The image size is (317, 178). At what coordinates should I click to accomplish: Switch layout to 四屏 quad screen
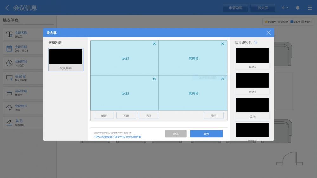point(148,116)
